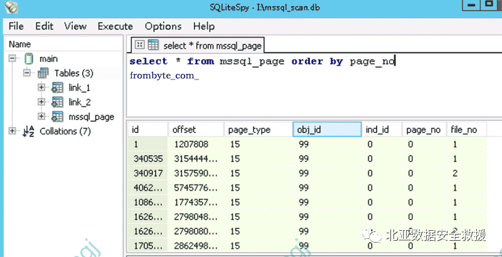The image size is (502, 257).
Task: Open the Help menu
Action: [203, 26]
